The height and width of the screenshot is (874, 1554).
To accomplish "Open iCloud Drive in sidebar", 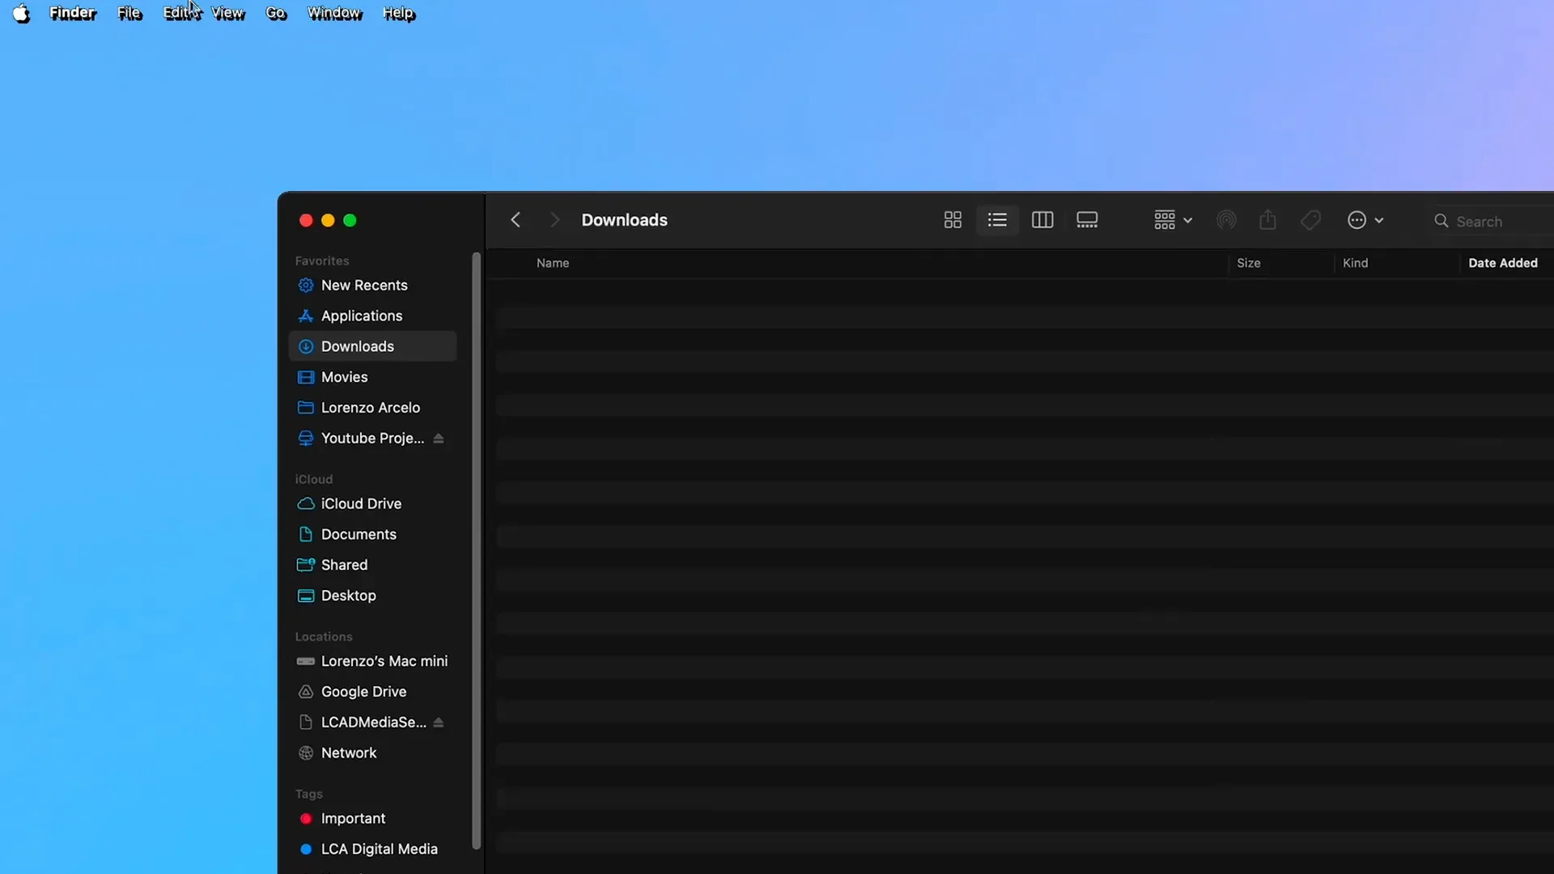I will click(373, 504).
